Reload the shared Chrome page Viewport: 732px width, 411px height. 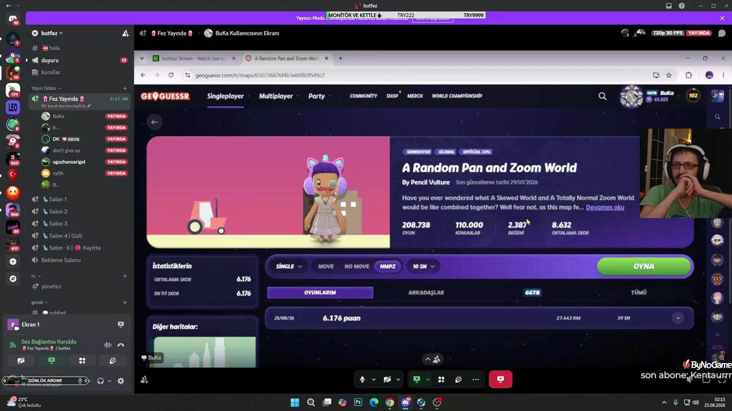point(170,75)
